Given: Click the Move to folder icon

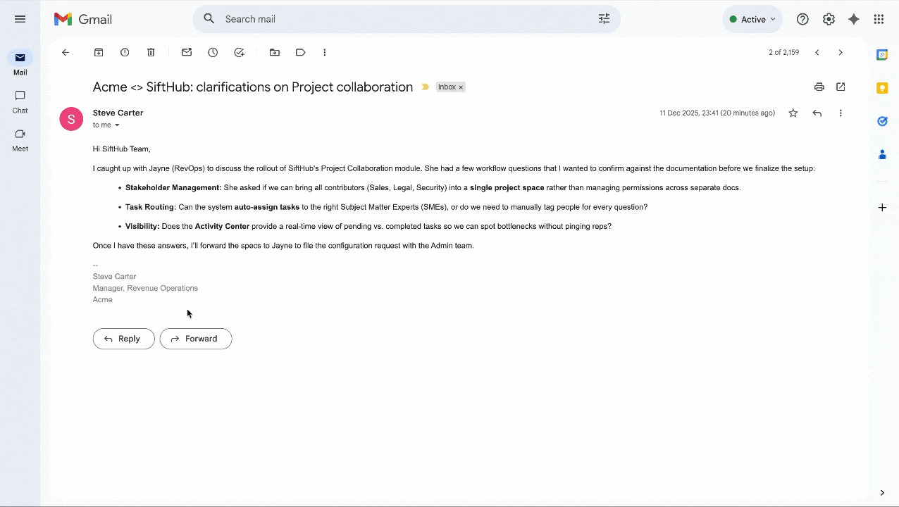Looking at the screenshot, I should 275,53.
